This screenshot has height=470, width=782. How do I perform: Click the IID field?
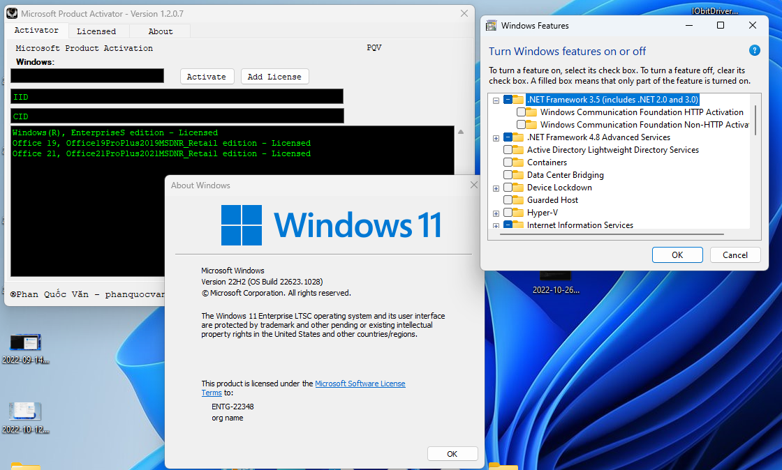[x=177, y=97]
